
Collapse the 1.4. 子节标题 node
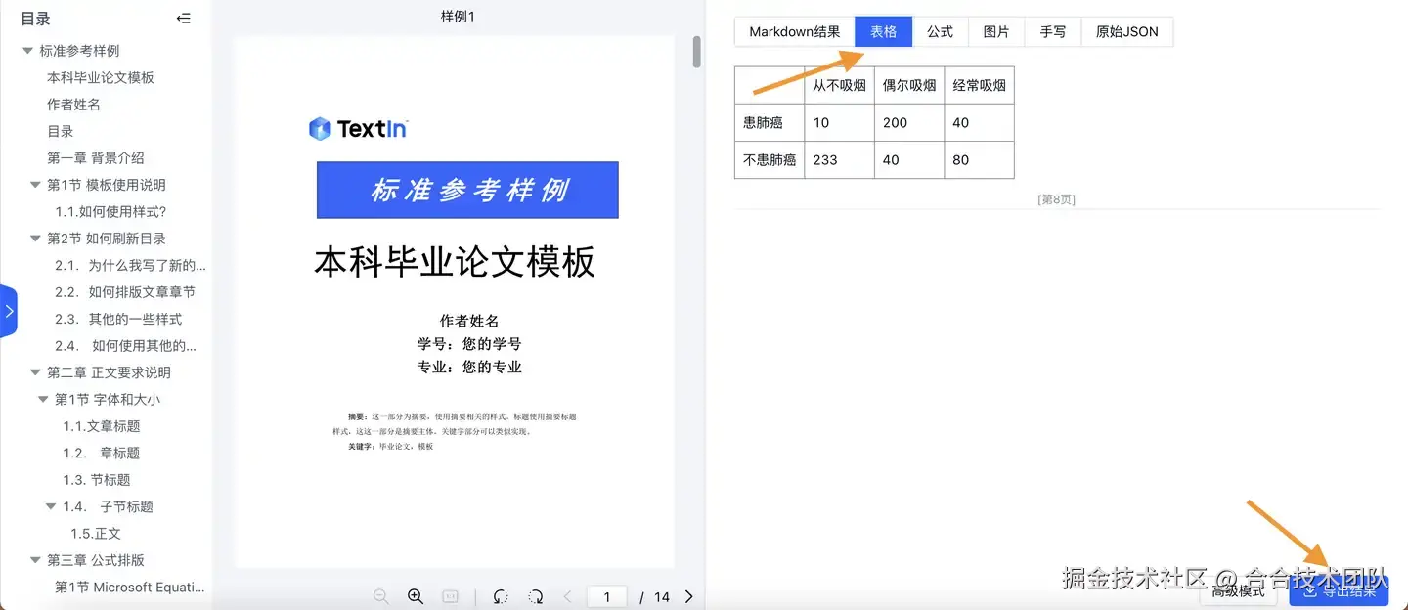coord(51,506)
